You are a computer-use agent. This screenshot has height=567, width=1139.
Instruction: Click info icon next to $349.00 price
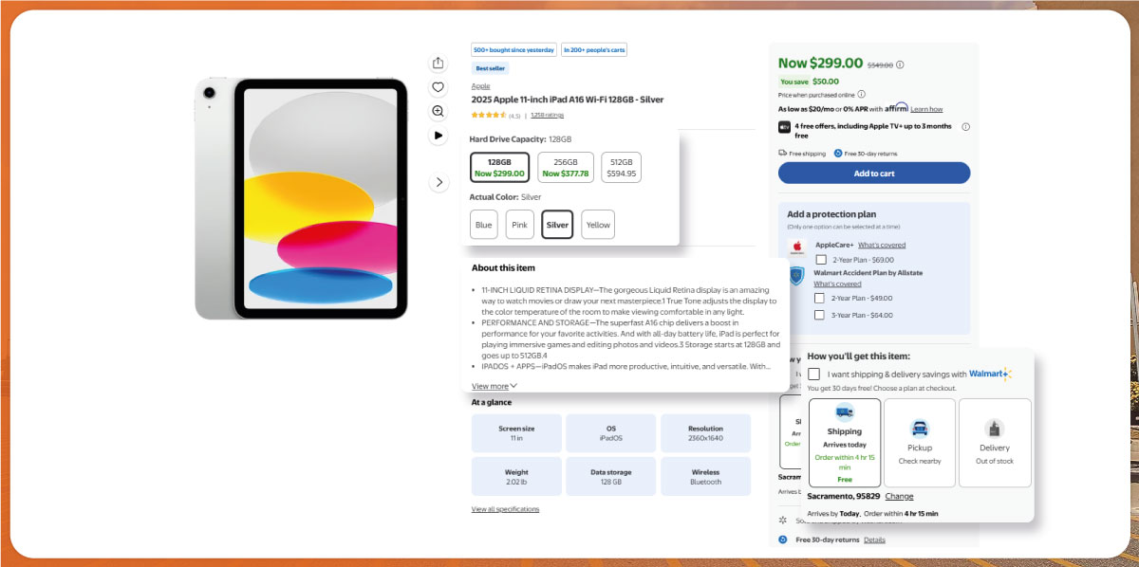(x=900, y=64)
